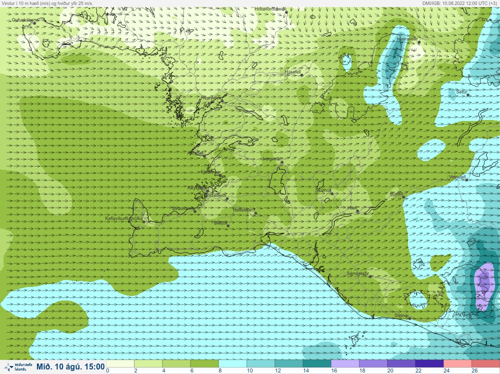Viewport: 500px width, 374px height.
Task: Pick the 8–10 m/s light cyan legend swatch
Action: (232, 363)
